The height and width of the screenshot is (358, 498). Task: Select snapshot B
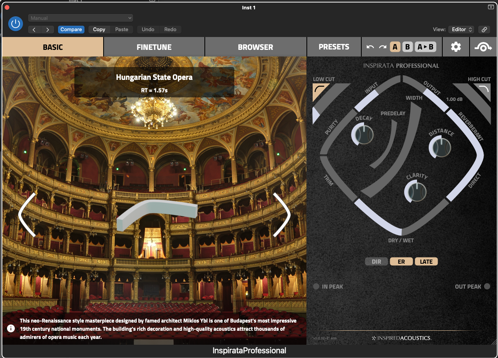coord(407,46)
